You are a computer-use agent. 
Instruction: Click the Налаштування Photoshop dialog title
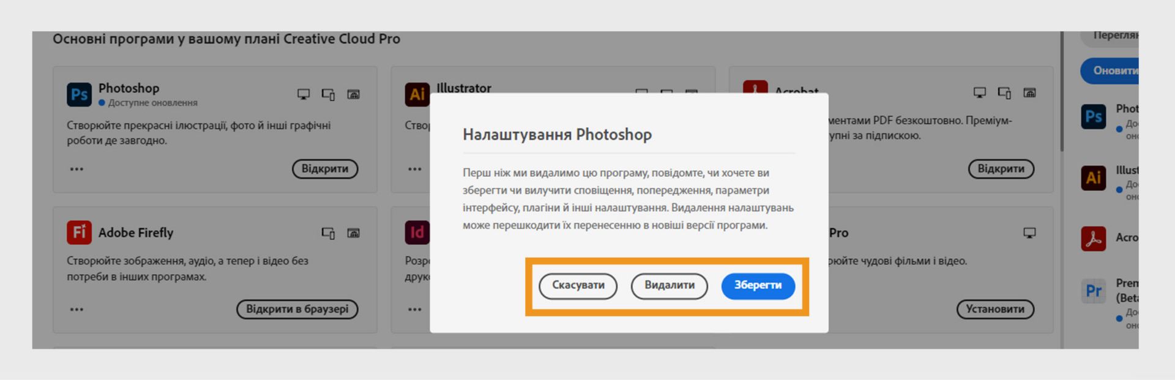pyautogui.click(x=557, y=135)
